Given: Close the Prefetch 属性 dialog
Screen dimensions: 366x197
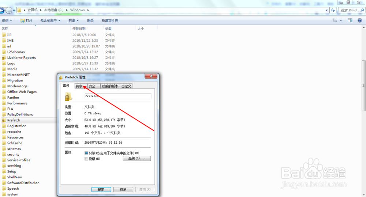Looking at the screenshot, I should tap(151, 76).
